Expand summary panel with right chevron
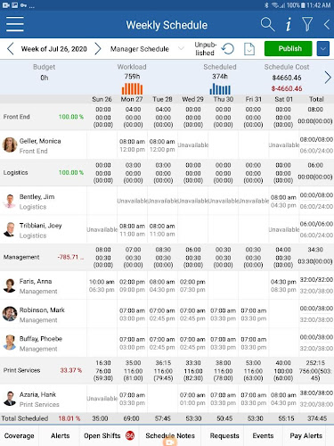 pyautogui.click(x=328, y=78)
